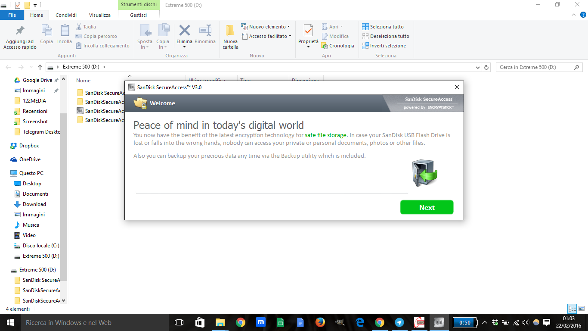
Task: Open Disco locale (C:) in sidebar
Action: [x=37, y=246]
